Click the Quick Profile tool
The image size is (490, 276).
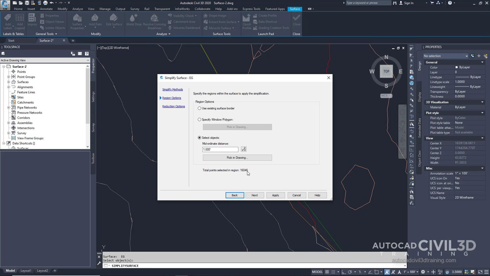(x=247, y=20)
